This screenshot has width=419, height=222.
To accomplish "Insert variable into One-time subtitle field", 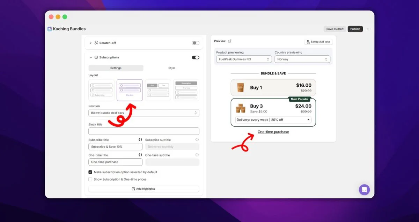I will tap(197, 155).
